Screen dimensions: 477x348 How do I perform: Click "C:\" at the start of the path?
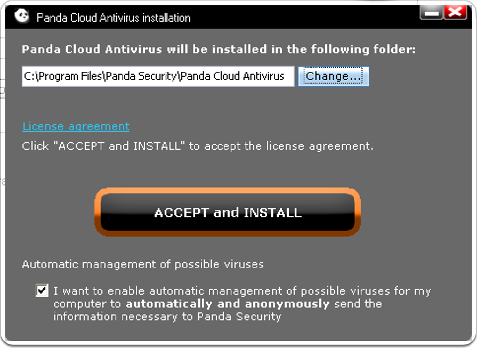pos(30,76)
